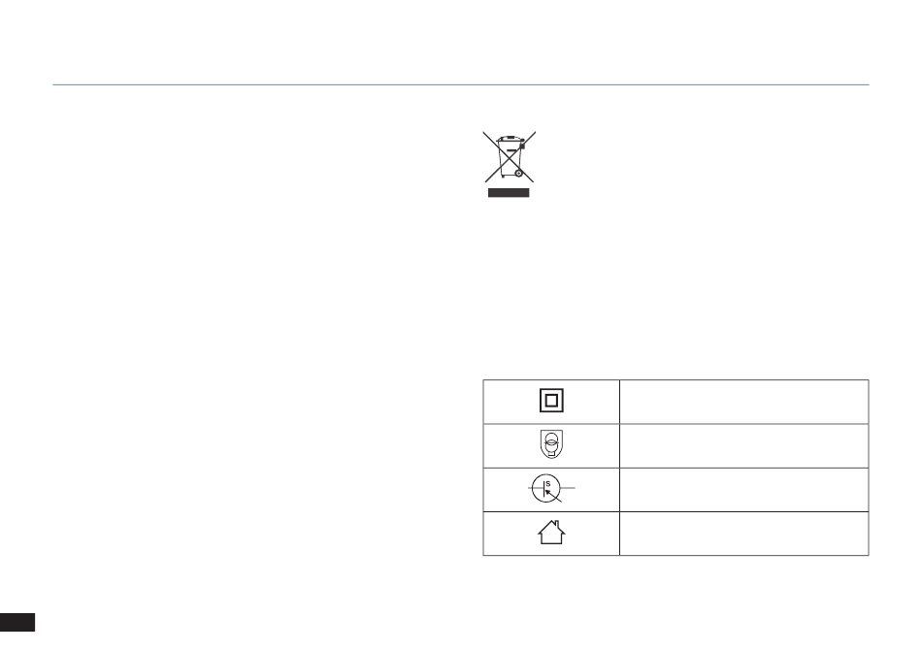Click the grey horizontal line through the circled S
Viewport: 922px width, 650px height.
point(551,488)
